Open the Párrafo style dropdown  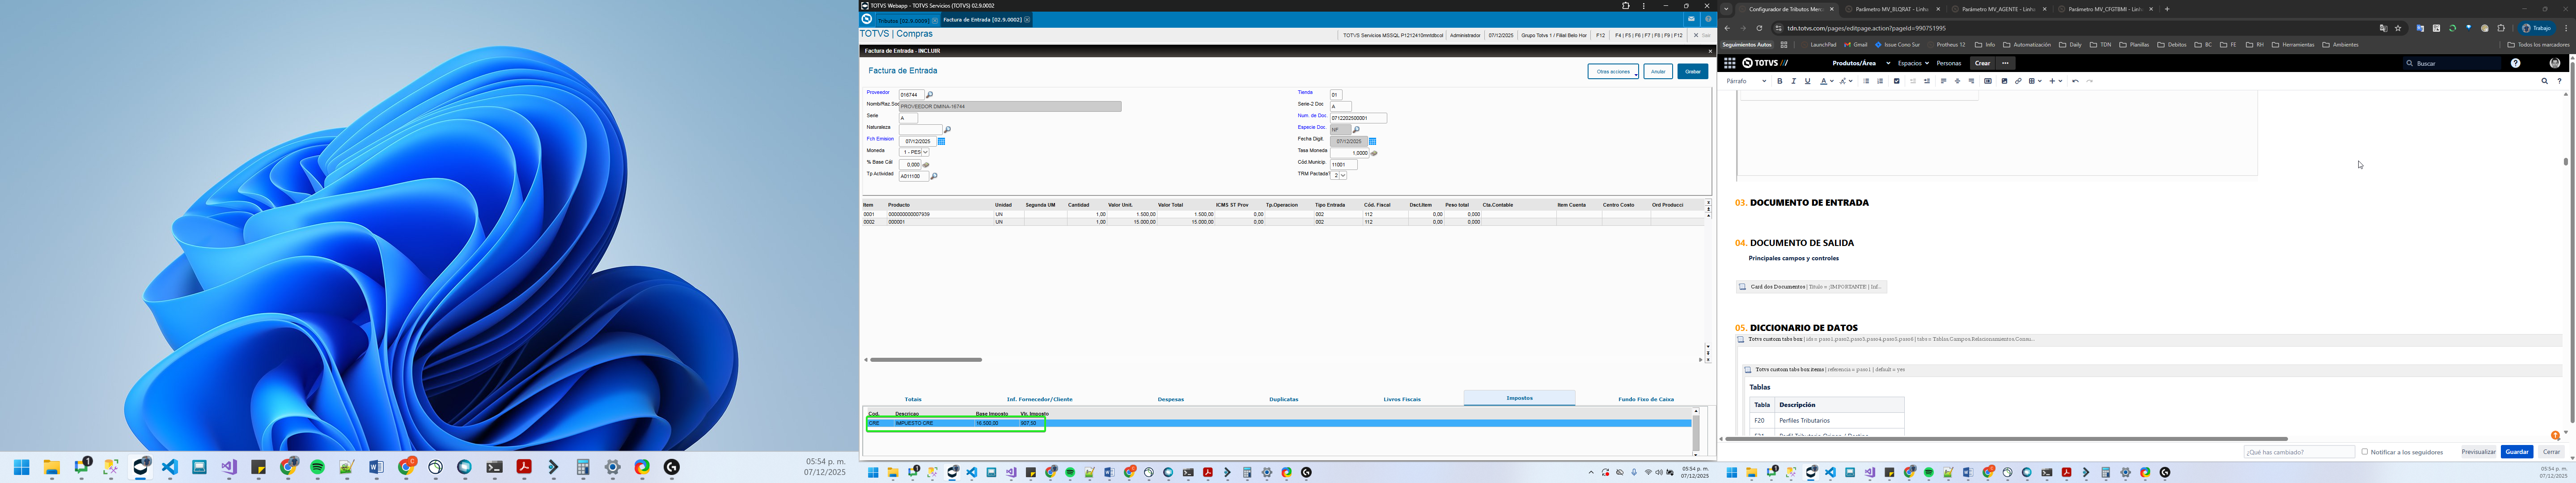click(1746, 81)
